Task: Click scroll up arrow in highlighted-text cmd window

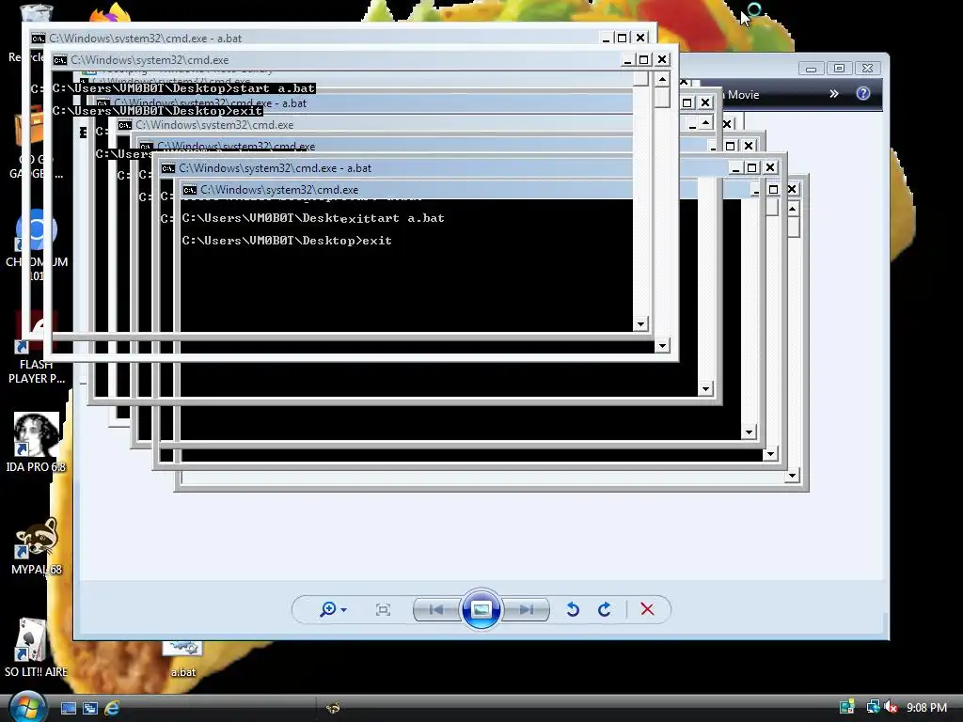Action: (x=662, y=79)
